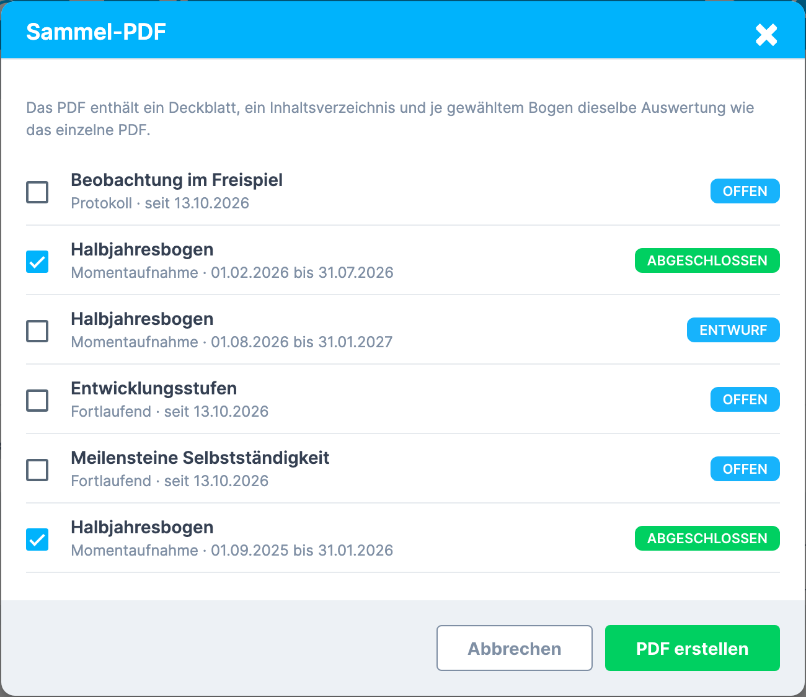Click the 'Sammel-PDF' dialog heading
The height and width of the screenshot is (697, 806).
pyautogui.click(x=96, y=32)
